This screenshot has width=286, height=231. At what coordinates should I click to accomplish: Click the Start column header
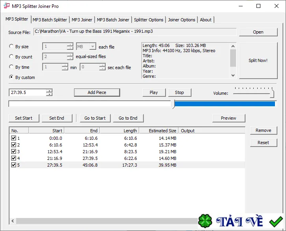click(x=46, y=131)
